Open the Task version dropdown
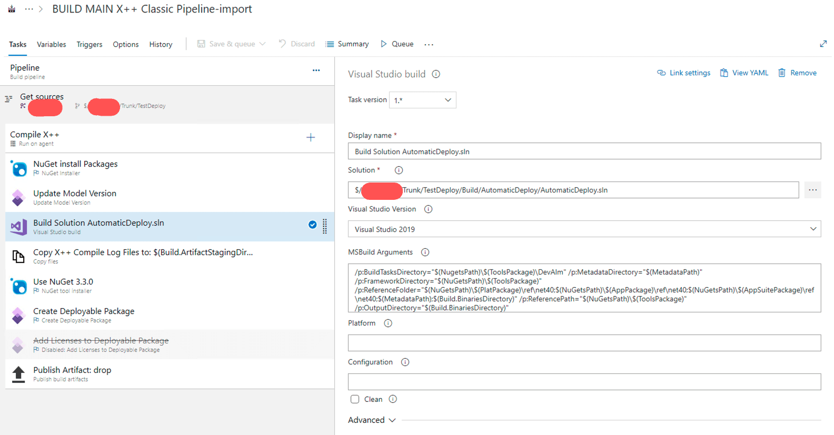The width and height of the screenshot is (834, 435). 423,100
